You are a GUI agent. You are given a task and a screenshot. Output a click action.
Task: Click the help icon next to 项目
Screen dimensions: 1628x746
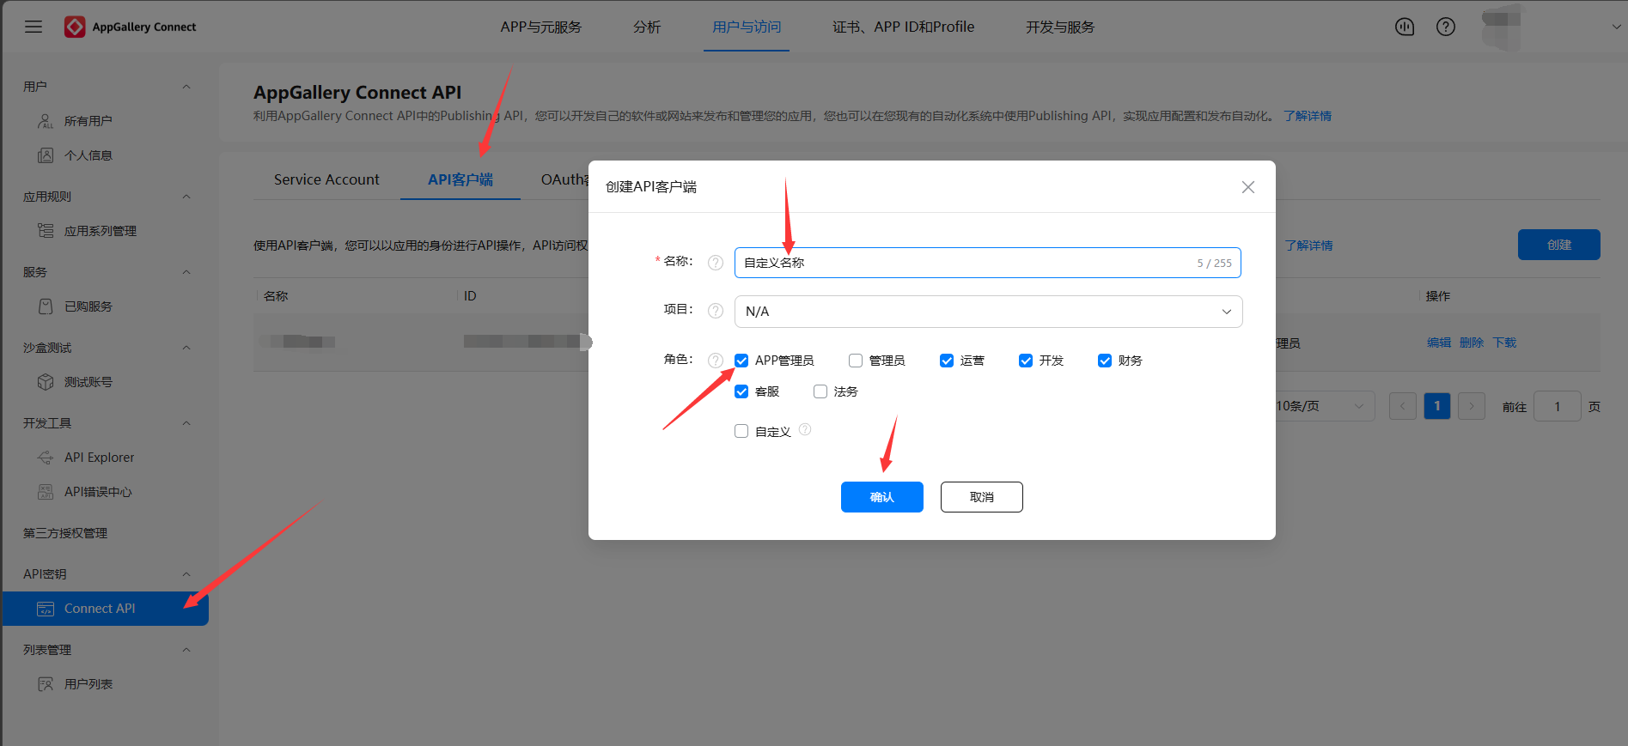pos(716,311)
